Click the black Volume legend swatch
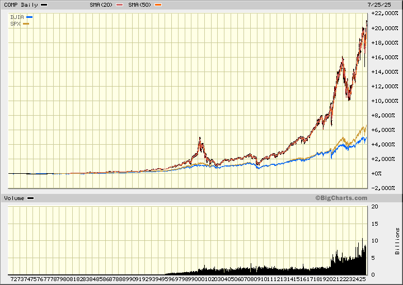 coord(31,198)
